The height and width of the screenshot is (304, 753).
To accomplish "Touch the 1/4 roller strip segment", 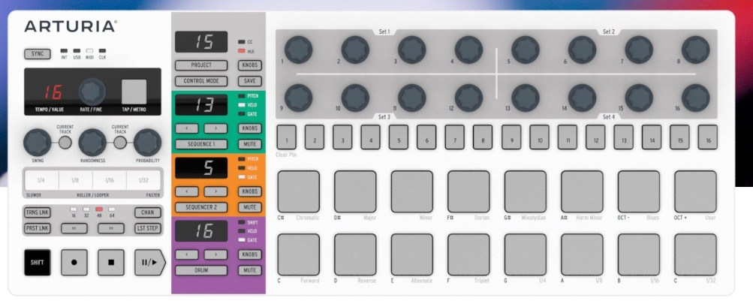I will (x=41, y=180).
